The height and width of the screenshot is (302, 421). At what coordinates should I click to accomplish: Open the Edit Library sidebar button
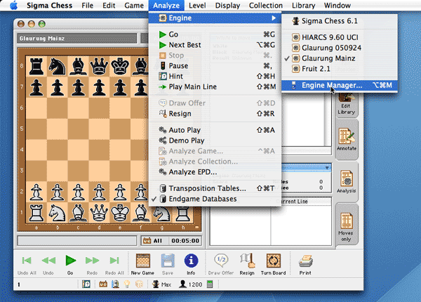(347, 104)
